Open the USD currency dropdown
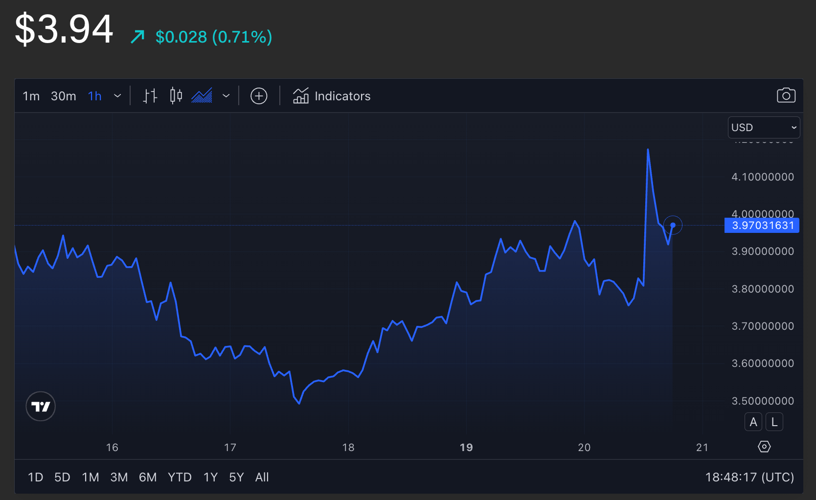This screenshot has height=500, width=816. click(x=764, y=127)
